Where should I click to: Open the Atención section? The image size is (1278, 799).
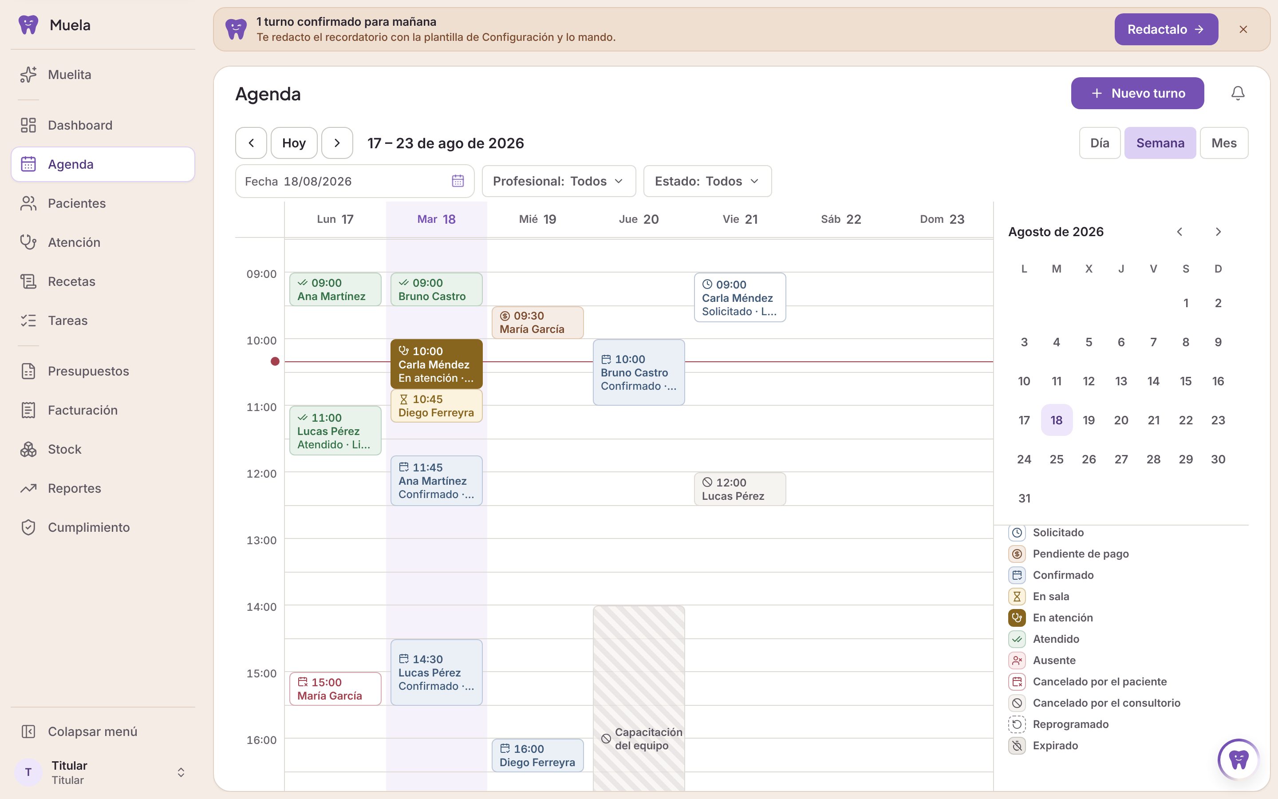tap(103, 242)
